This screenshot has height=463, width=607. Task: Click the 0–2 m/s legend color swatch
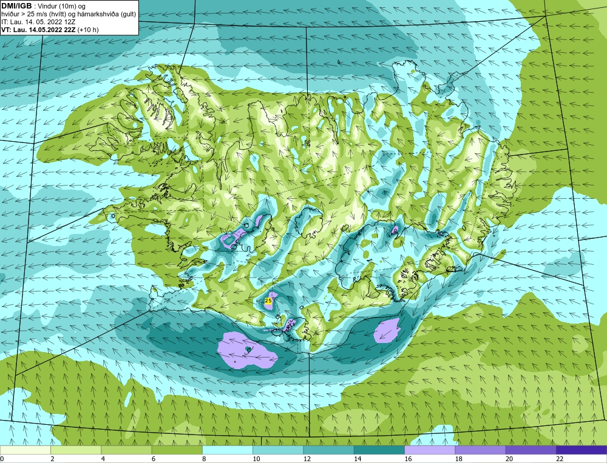(25, 450)
